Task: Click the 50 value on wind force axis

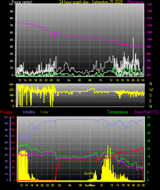Action: pos(11,40)
